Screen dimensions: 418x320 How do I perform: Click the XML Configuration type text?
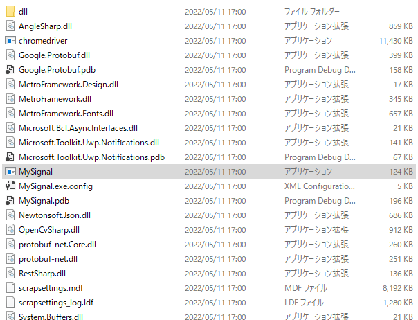coord(320,186)
